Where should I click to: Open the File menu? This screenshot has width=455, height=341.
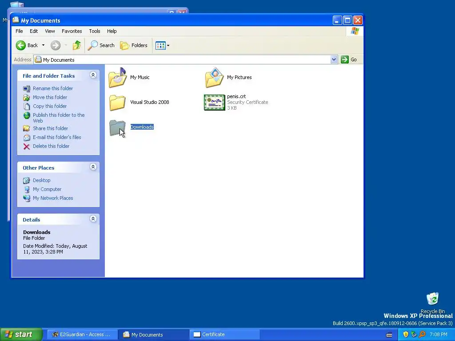(19, 31)
